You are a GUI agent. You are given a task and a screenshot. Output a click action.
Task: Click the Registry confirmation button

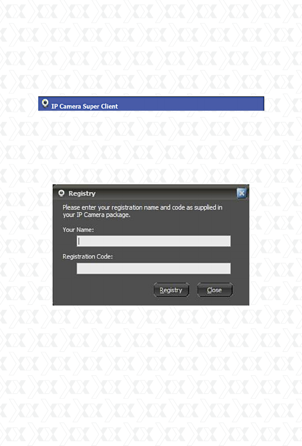coord(171,290)
